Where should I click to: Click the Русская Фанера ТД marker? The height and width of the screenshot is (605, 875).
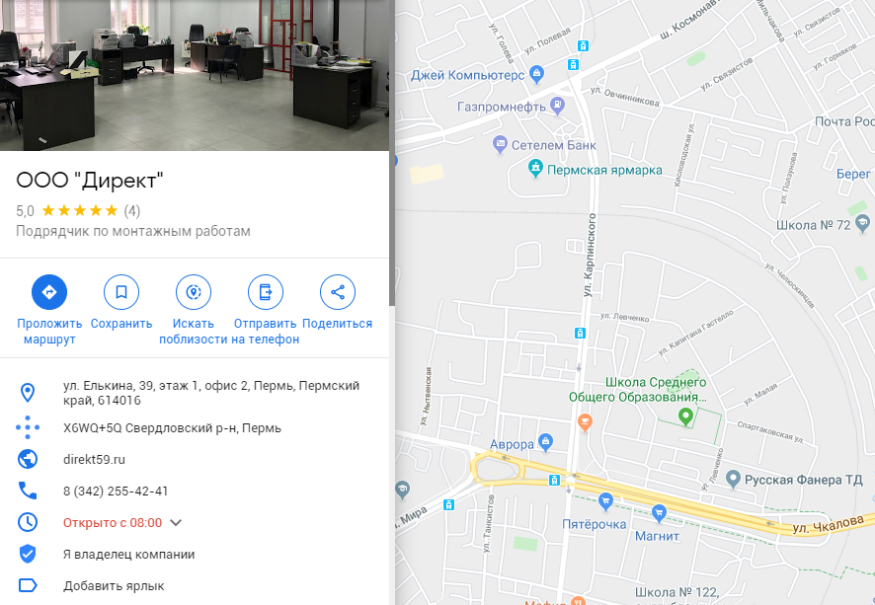(733, 479)
